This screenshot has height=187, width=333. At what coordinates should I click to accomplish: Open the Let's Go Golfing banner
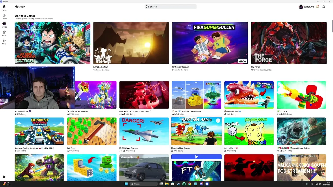pyautogui.click(x=131, y=43)
